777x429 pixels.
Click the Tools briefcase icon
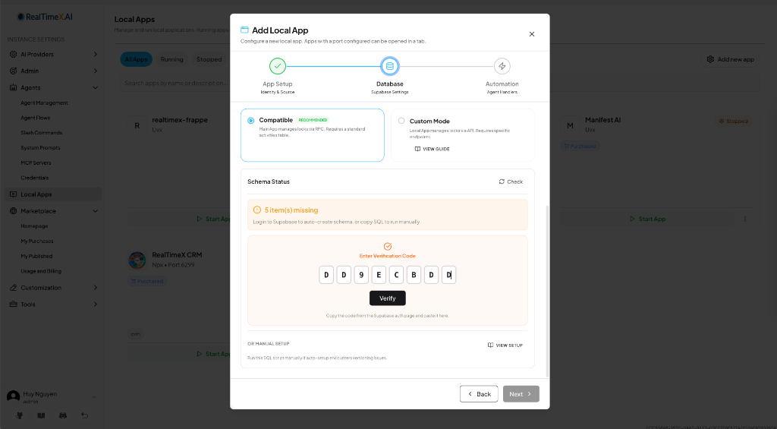click(14, 304)
